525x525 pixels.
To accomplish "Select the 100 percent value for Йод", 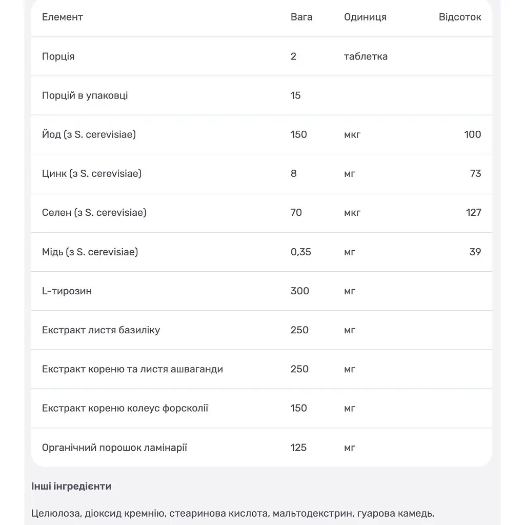I will 472,135.
